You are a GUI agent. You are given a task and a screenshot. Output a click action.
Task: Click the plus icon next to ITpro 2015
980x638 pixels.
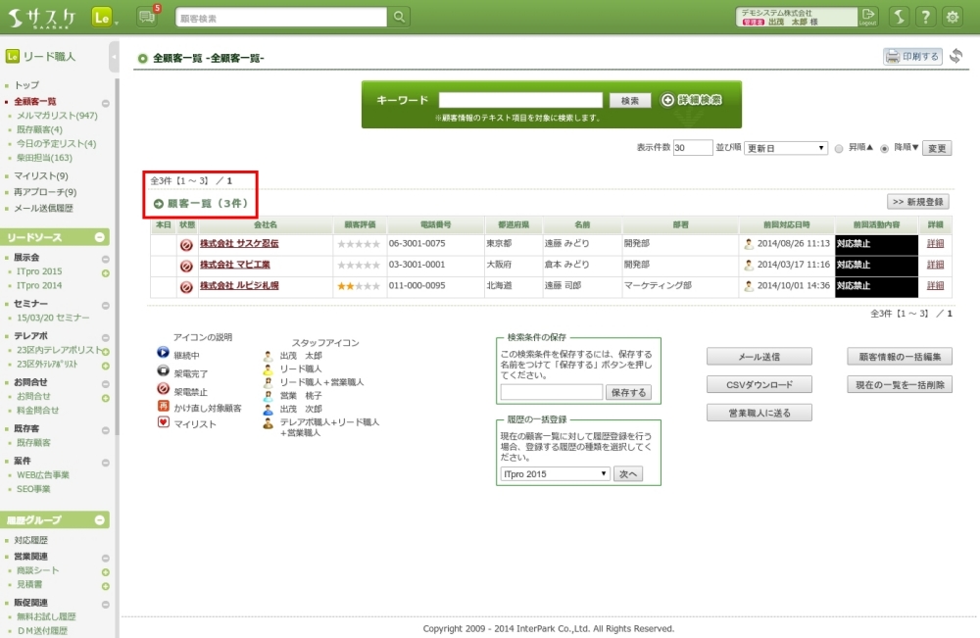click(x=105, y=271)
